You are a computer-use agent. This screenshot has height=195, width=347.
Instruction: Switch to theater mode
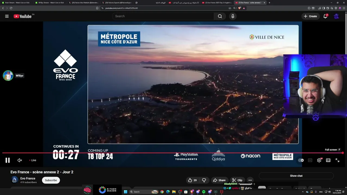coord(328,160)
